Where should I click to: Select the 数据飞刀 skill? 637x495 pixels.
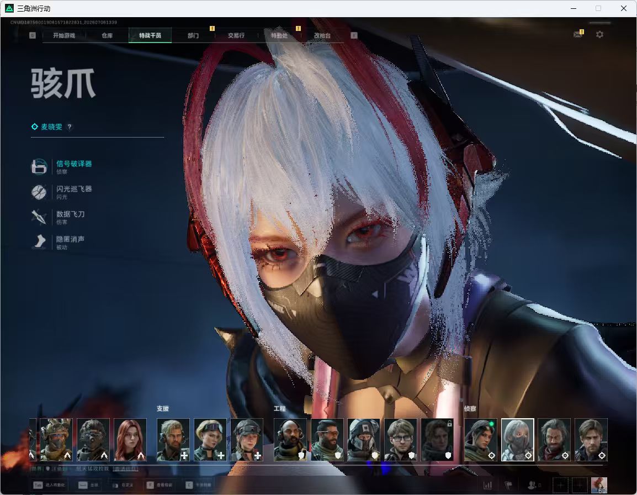click(59, 217)
